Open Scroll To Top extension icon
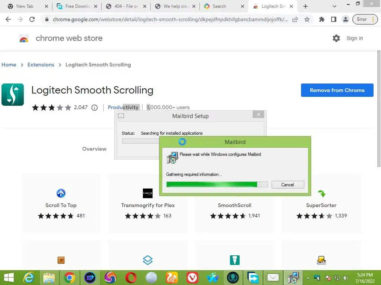The height and width of the screenshot is (285, 381). click(x=61, y=193)
